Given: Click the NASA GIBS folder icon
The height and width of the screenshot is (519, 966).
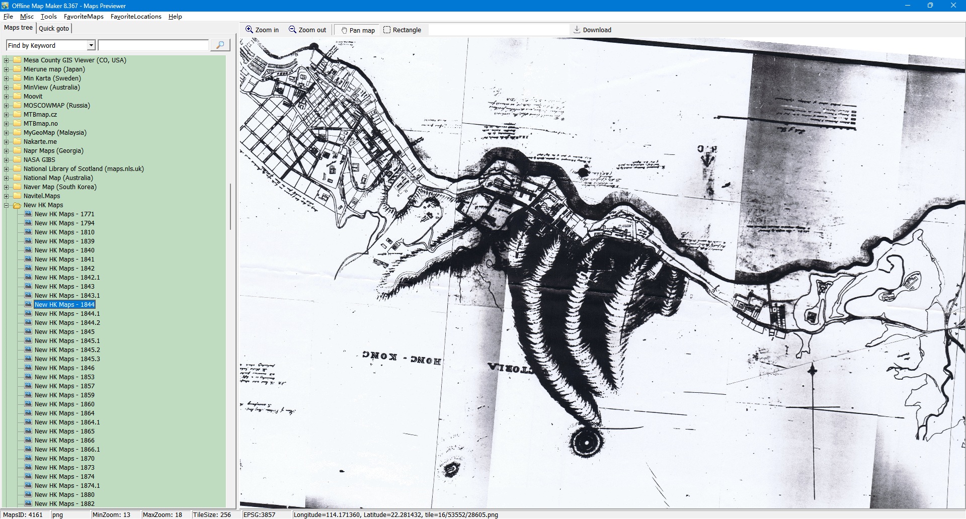Looking at the screenshot, I should tap(17, 160).
